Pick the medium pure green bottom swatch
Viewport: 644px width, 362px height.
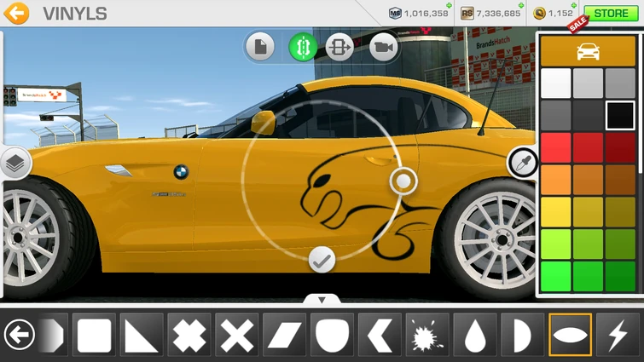588,276
